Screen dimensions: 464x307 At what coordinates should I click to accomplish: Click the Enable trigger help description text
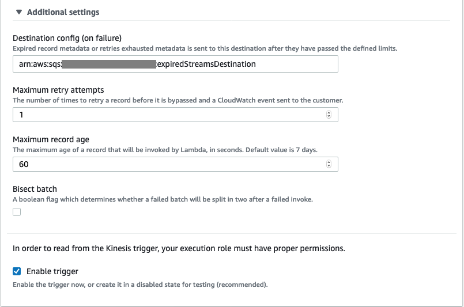(x=140, y=285)
